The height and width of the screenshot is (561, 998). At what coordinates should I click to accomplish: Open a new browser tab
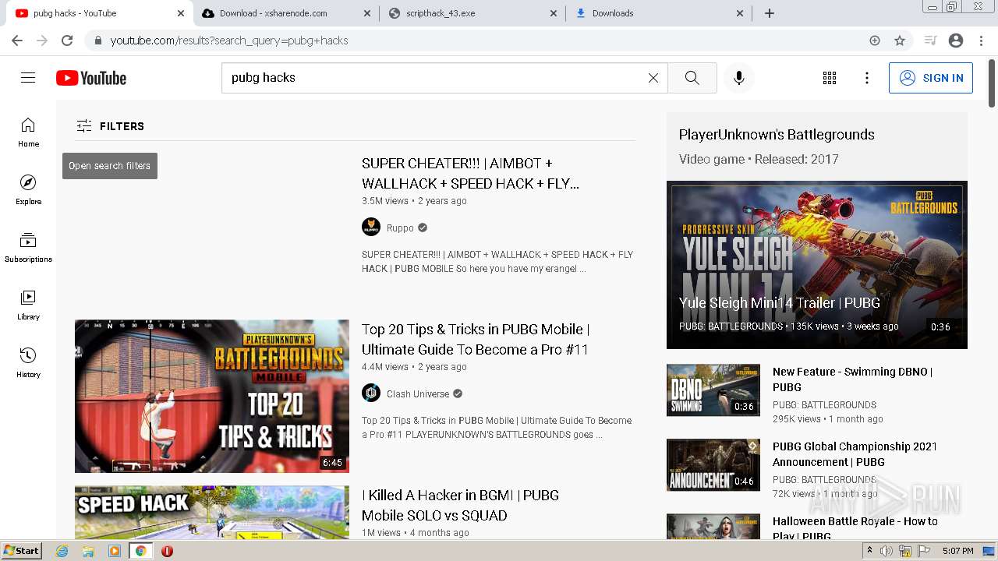[x=770, y=13]
